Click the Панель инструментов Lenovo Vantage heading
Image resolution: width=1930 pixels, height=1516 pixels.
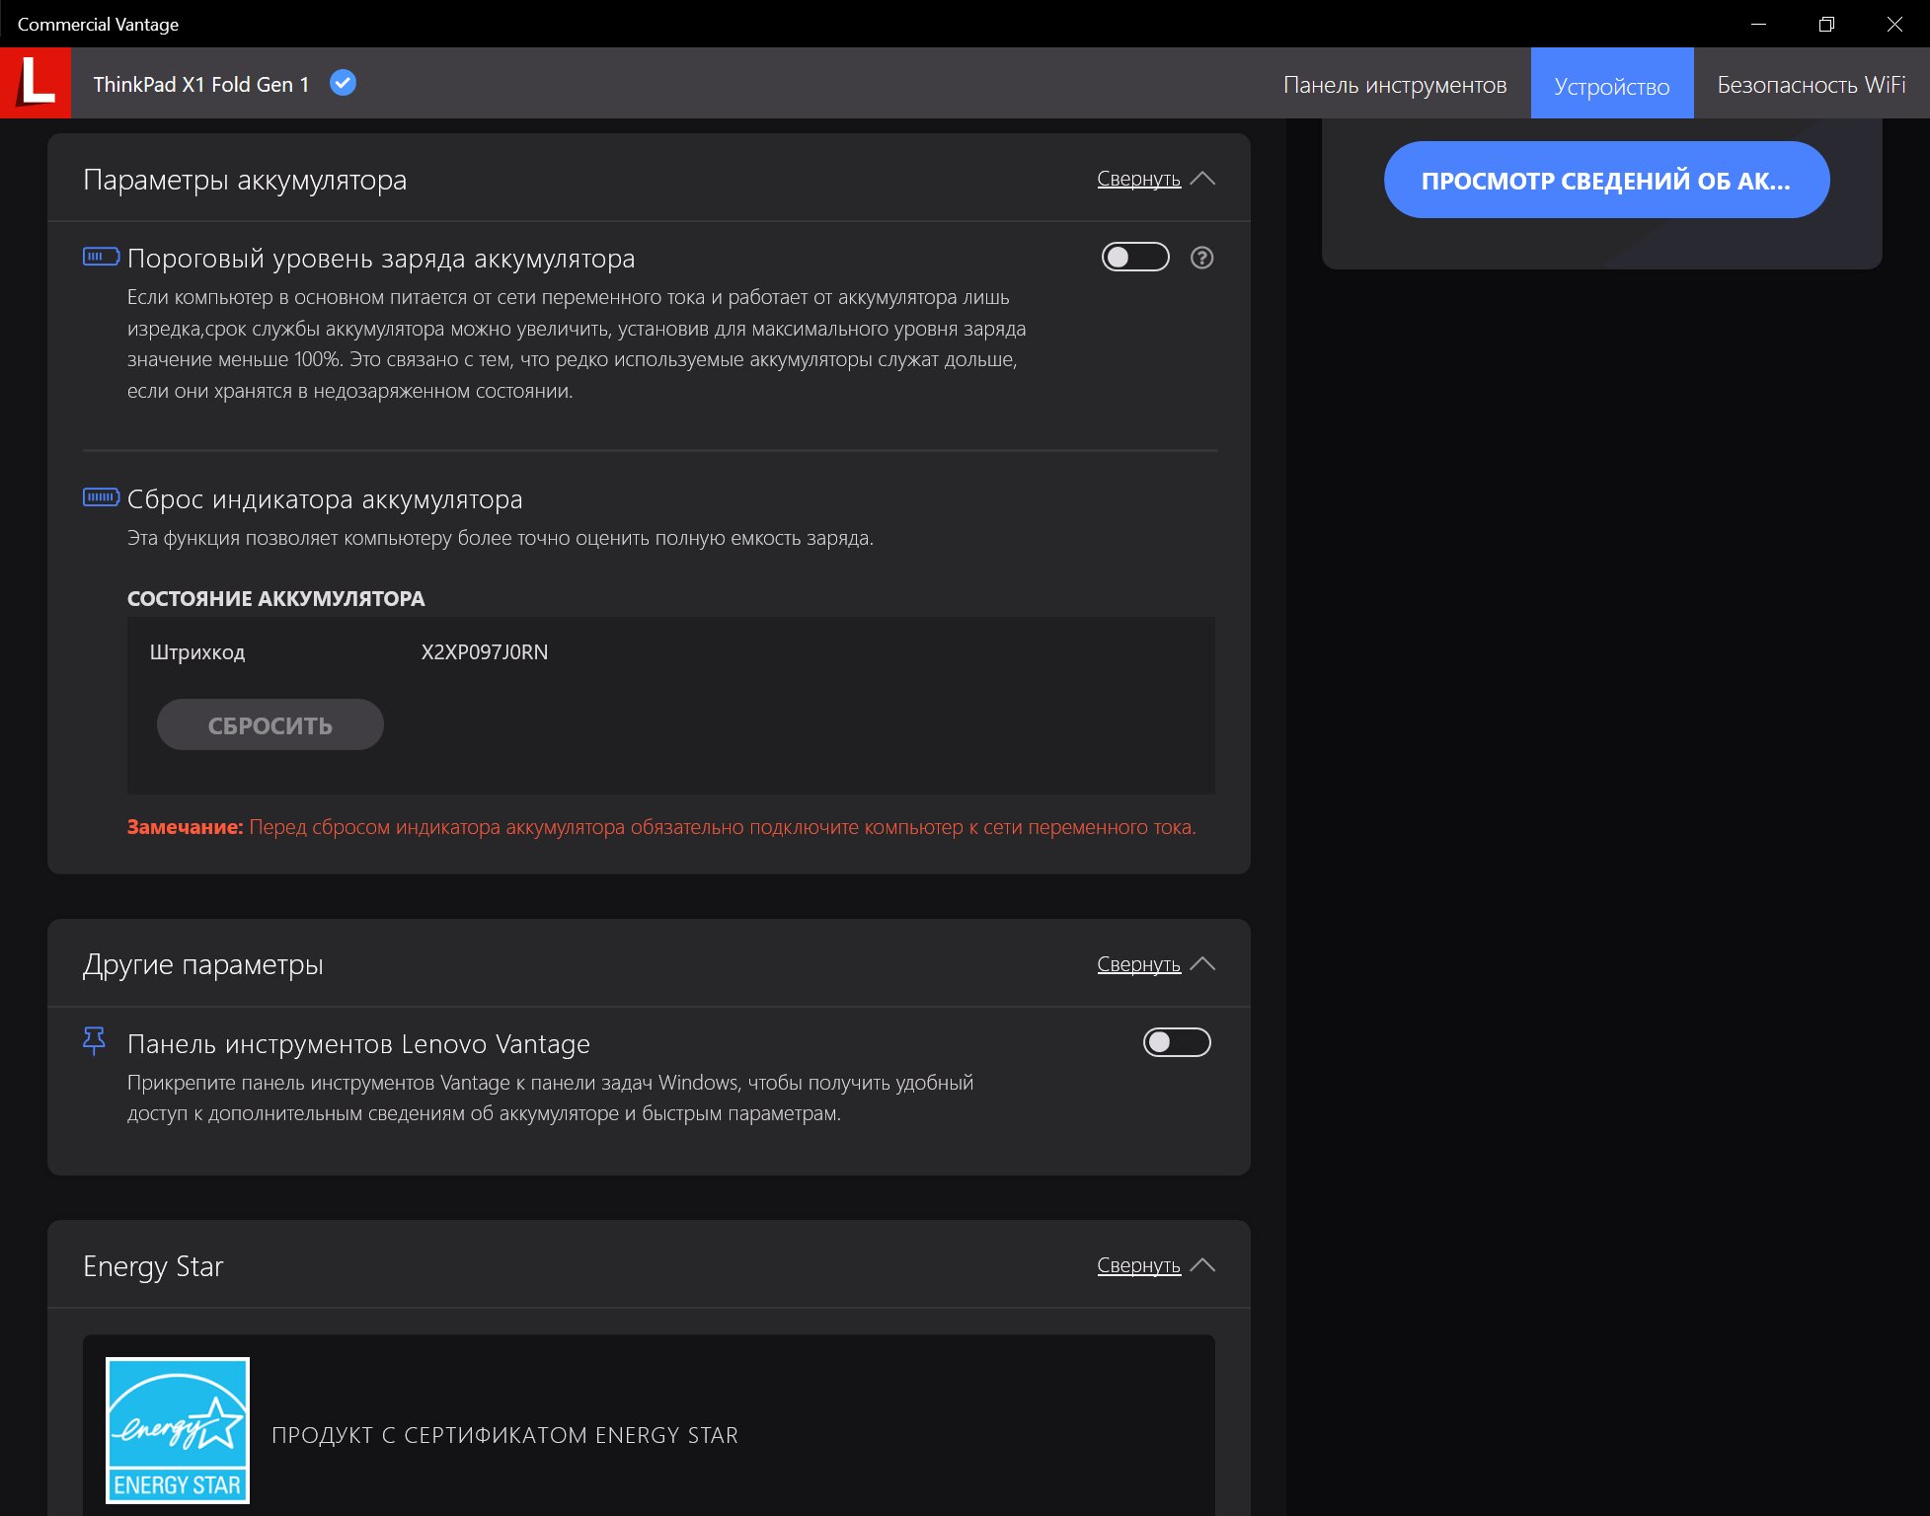click(358, 1044)
